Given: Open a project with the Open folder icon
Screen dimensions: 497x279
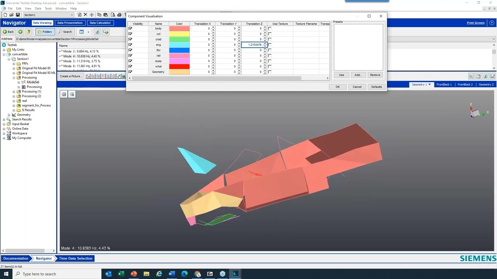Looking at the screenshot, I should point(11,15).
